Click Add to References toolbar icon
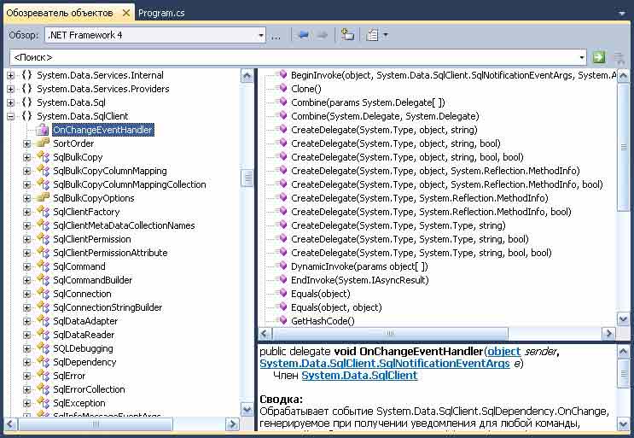The height and width of the screenshot is (438, 634). (x=347, y=35)
